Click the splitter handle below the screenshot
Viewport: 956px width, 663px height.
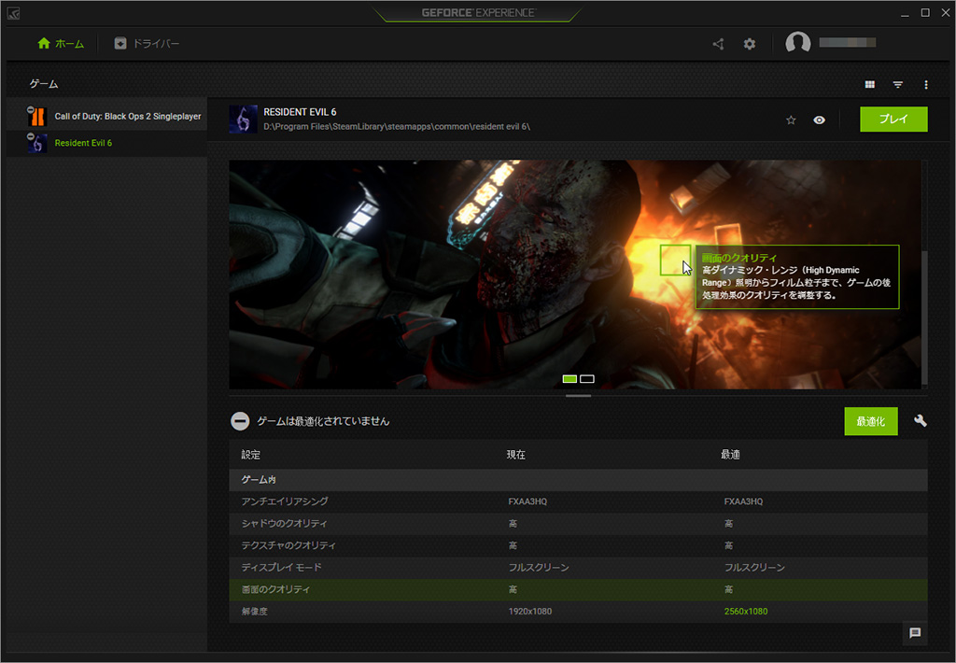578,396
